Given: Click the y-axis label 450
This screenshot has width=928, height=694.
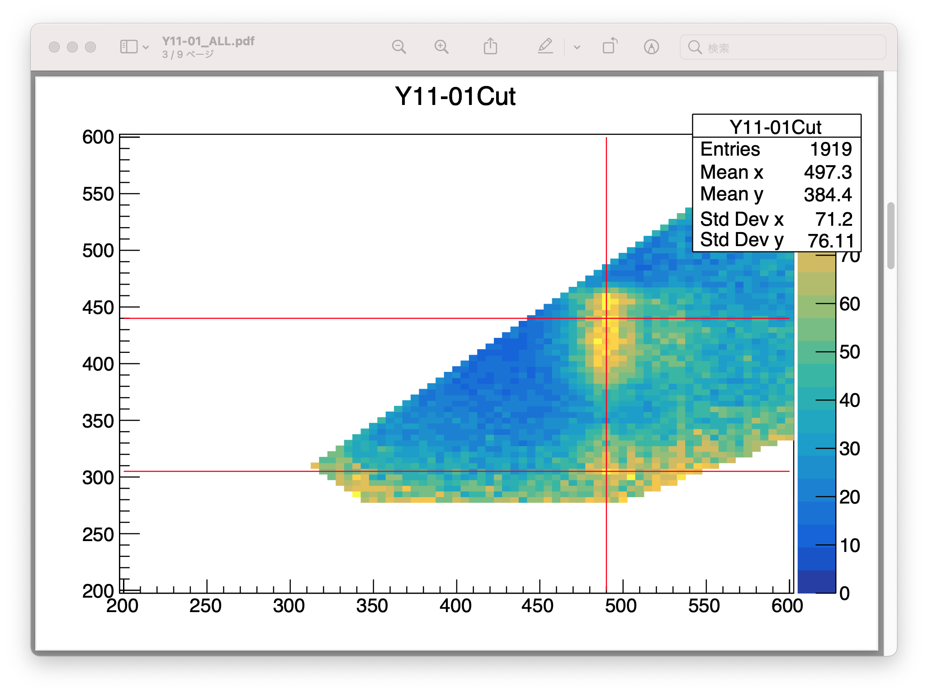Looking at the screenshot, I should [x=98, y=308].
